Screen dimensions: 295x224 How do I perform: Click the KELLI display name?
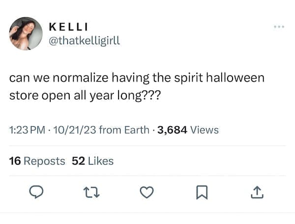tap(68, 27)
